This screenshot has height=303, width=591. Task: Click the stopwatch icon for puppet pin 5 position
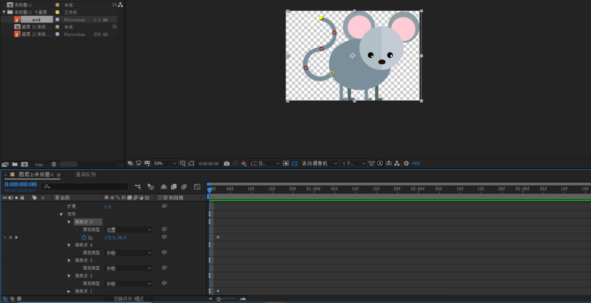pyautogui.click(x=84, y=238)
